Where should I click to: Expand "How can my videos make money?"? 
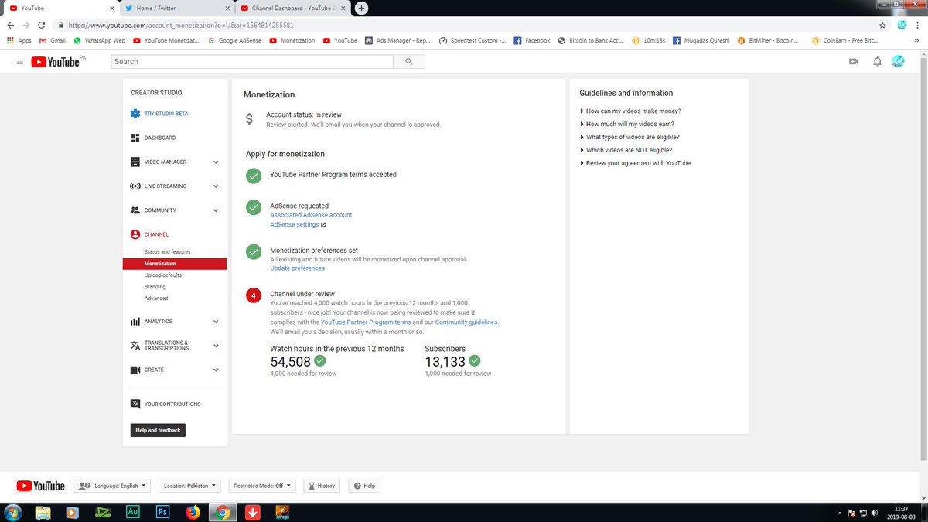630,111
